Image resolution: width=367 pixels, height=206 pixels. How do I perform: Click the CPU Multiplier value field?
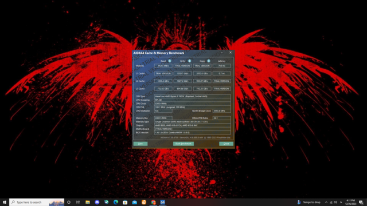[163, 111]
